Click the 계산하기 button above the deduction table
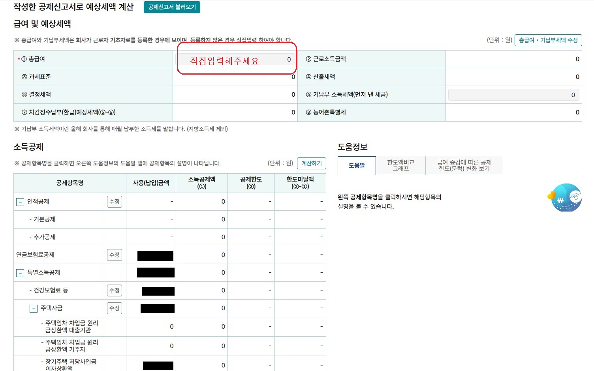Image resolution: width=594 pixels, height=371 pixels. [x=311, y=163]
